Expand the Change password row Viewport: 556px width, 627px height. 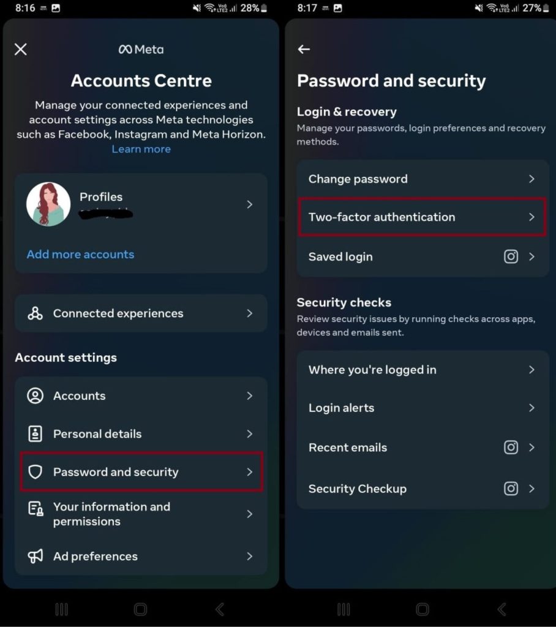[x=423, y=179]
